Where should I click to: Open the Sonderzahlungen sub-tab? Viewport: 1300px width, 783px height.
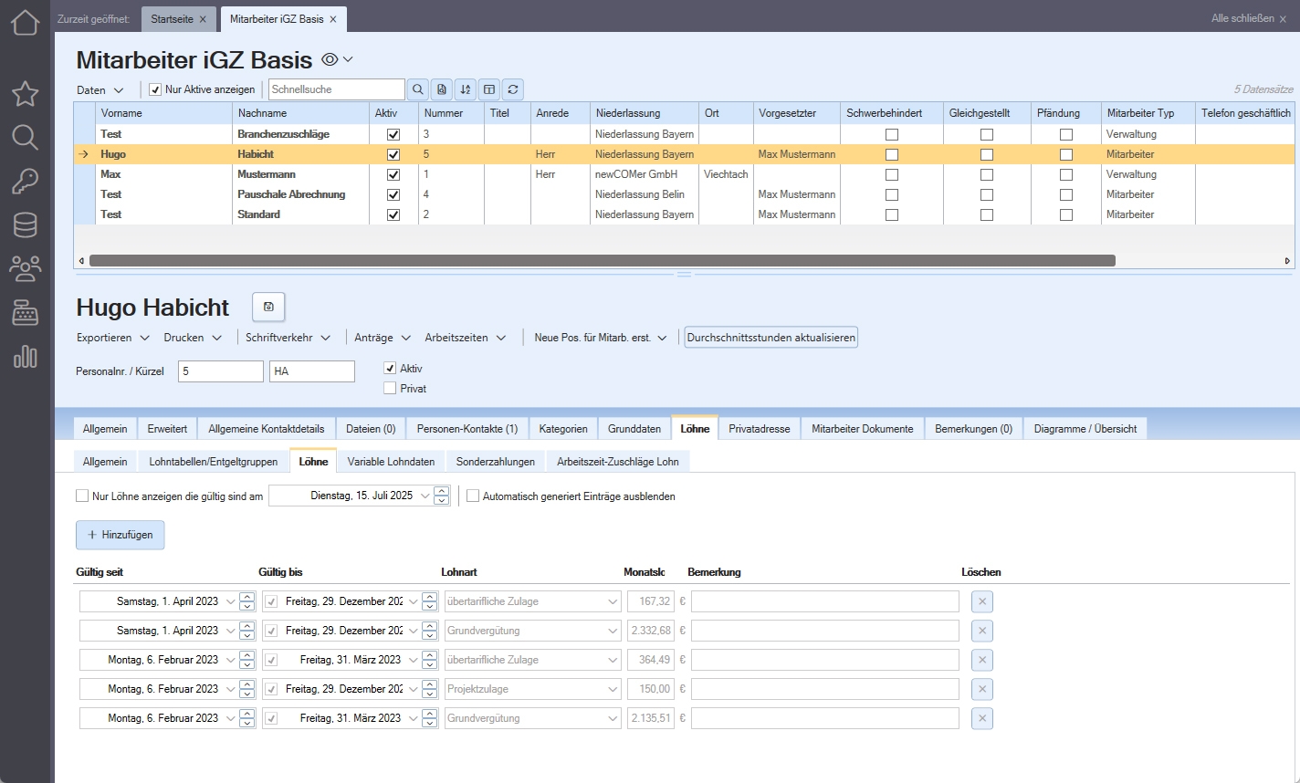pyautogui.click(x=496, y=462)
